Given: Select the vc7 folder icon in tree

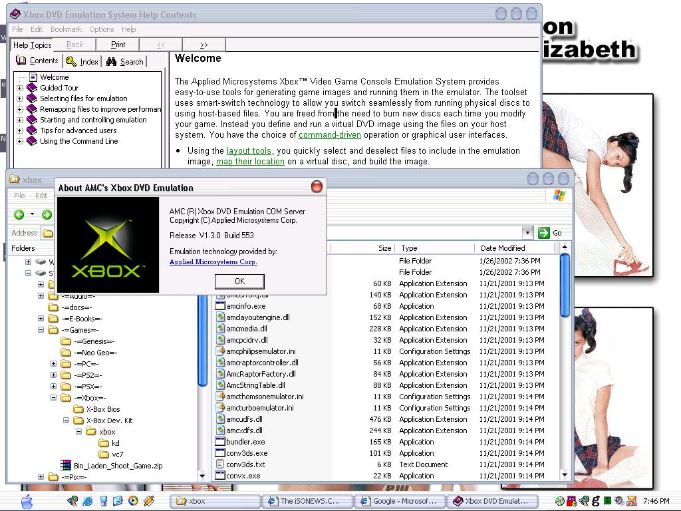Looking at the screenshot, I should click(x=103, y=454).
